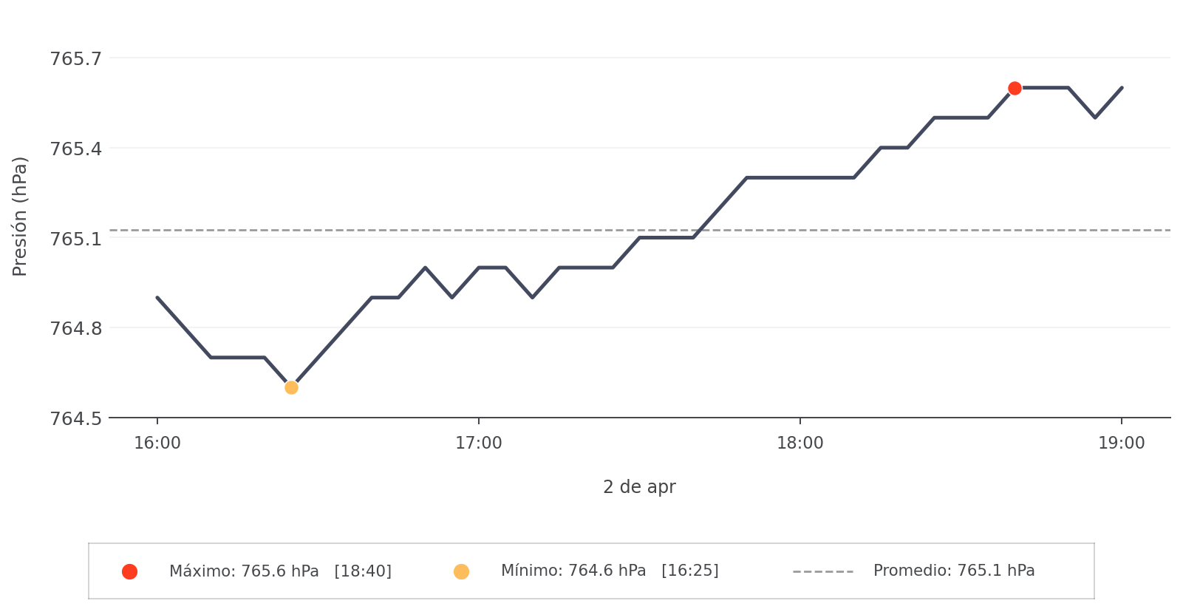Click the 764.5 y-axis label
Viewport: 1183px width, 612px height.
[76, 418]
